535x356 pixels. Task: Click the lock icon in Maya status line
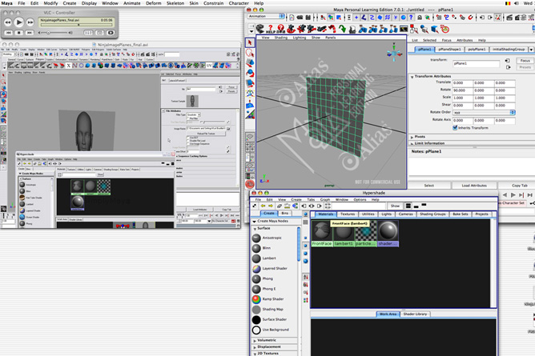coord(420,17)
